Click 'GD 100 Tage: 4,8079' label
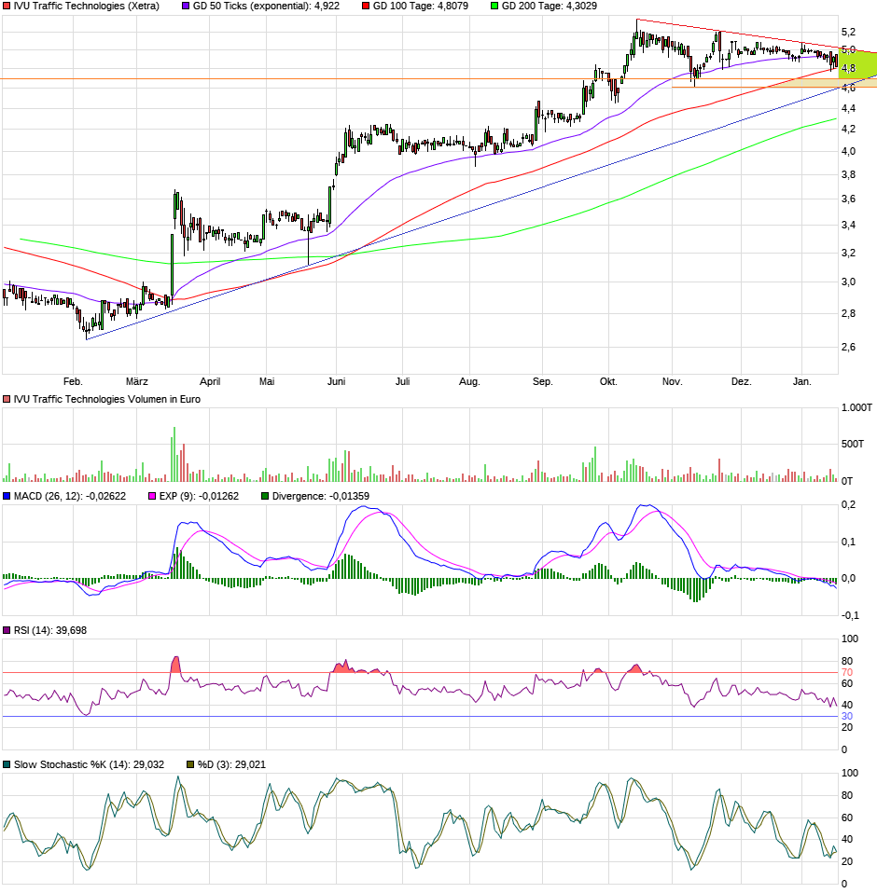 coord(421,7)
